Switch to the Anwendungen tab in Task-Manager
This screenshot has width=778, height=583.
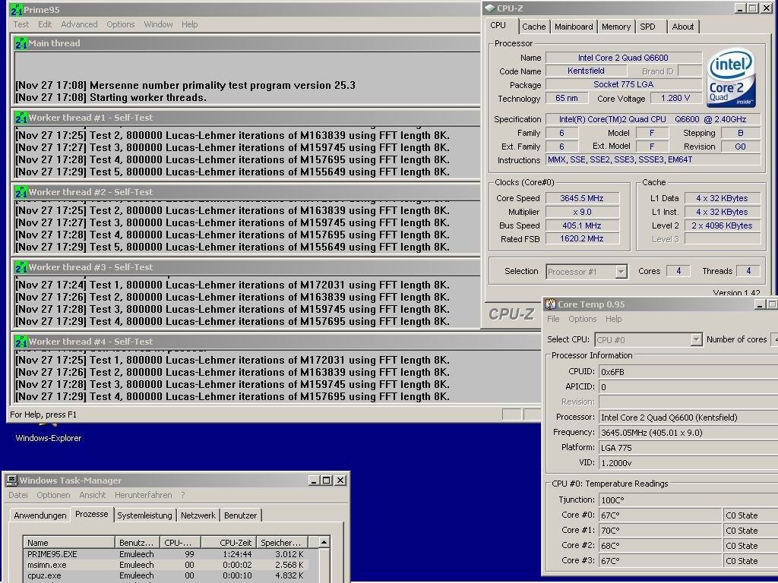[40, 515]
